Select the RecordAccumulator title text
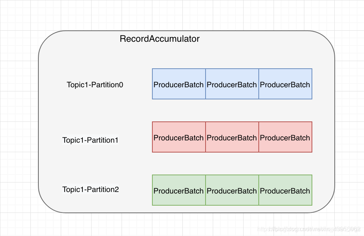Viewport: 364px width, 236px height. 160,39
